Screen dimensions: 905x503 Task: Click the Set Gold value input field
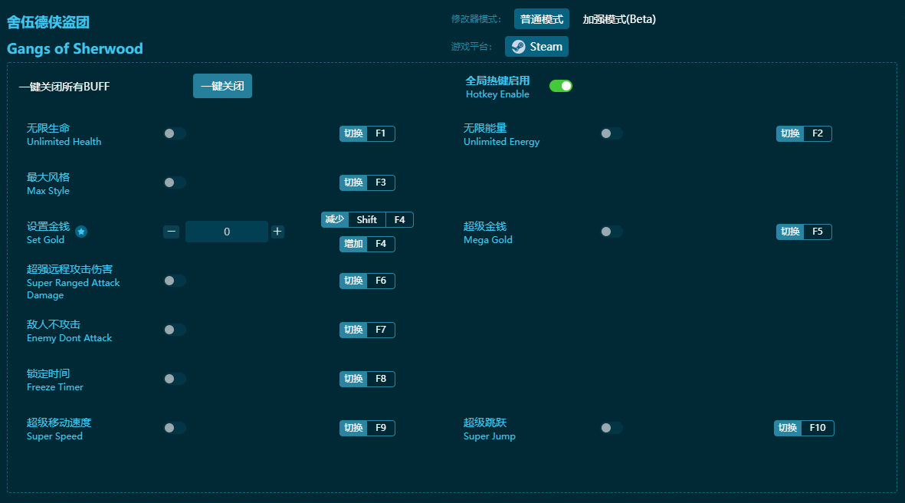[x=227, y=232]
